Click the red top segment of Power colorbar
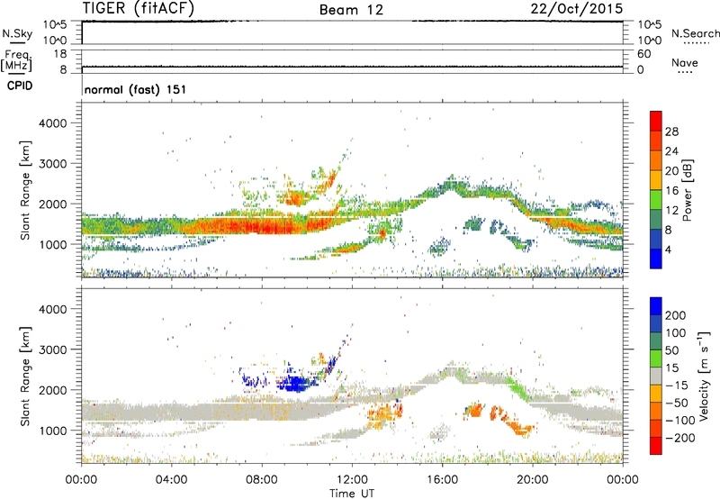The height and width of the screenshot is (499, 720). click(x=656, y=121)
